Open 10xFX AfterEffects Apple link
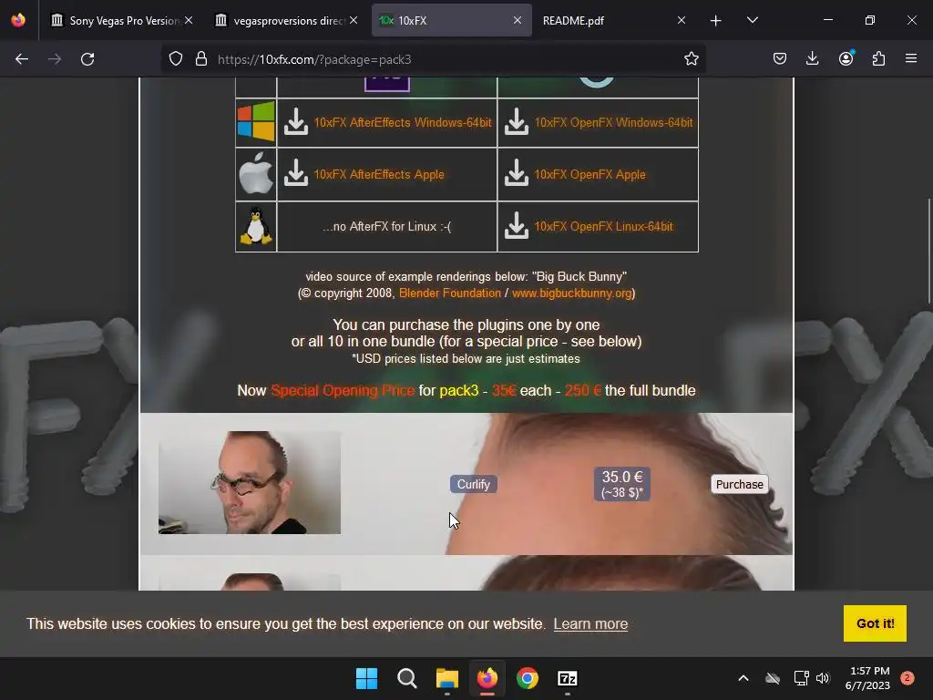 [379, 174]
